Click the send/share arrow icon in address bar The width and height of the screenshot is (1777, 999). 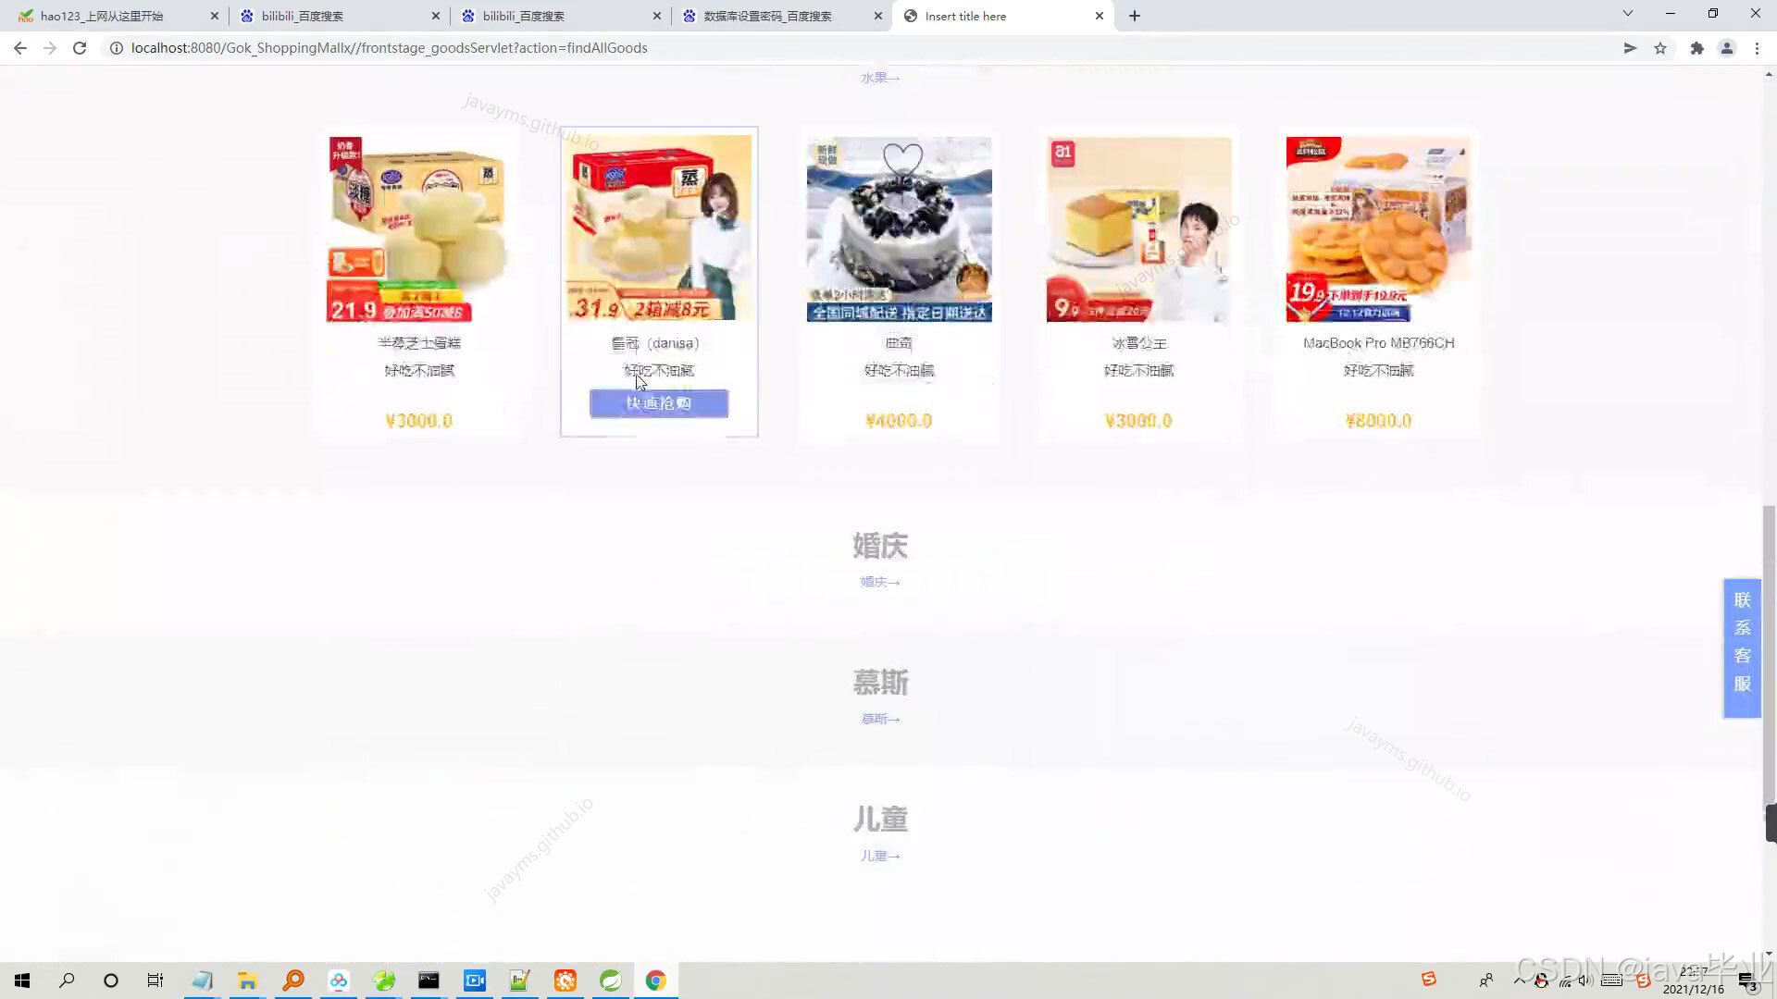point(1630,48)
